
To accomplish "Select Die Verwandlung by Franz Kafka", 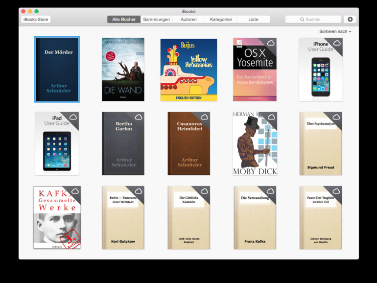I will click(255, 217).
